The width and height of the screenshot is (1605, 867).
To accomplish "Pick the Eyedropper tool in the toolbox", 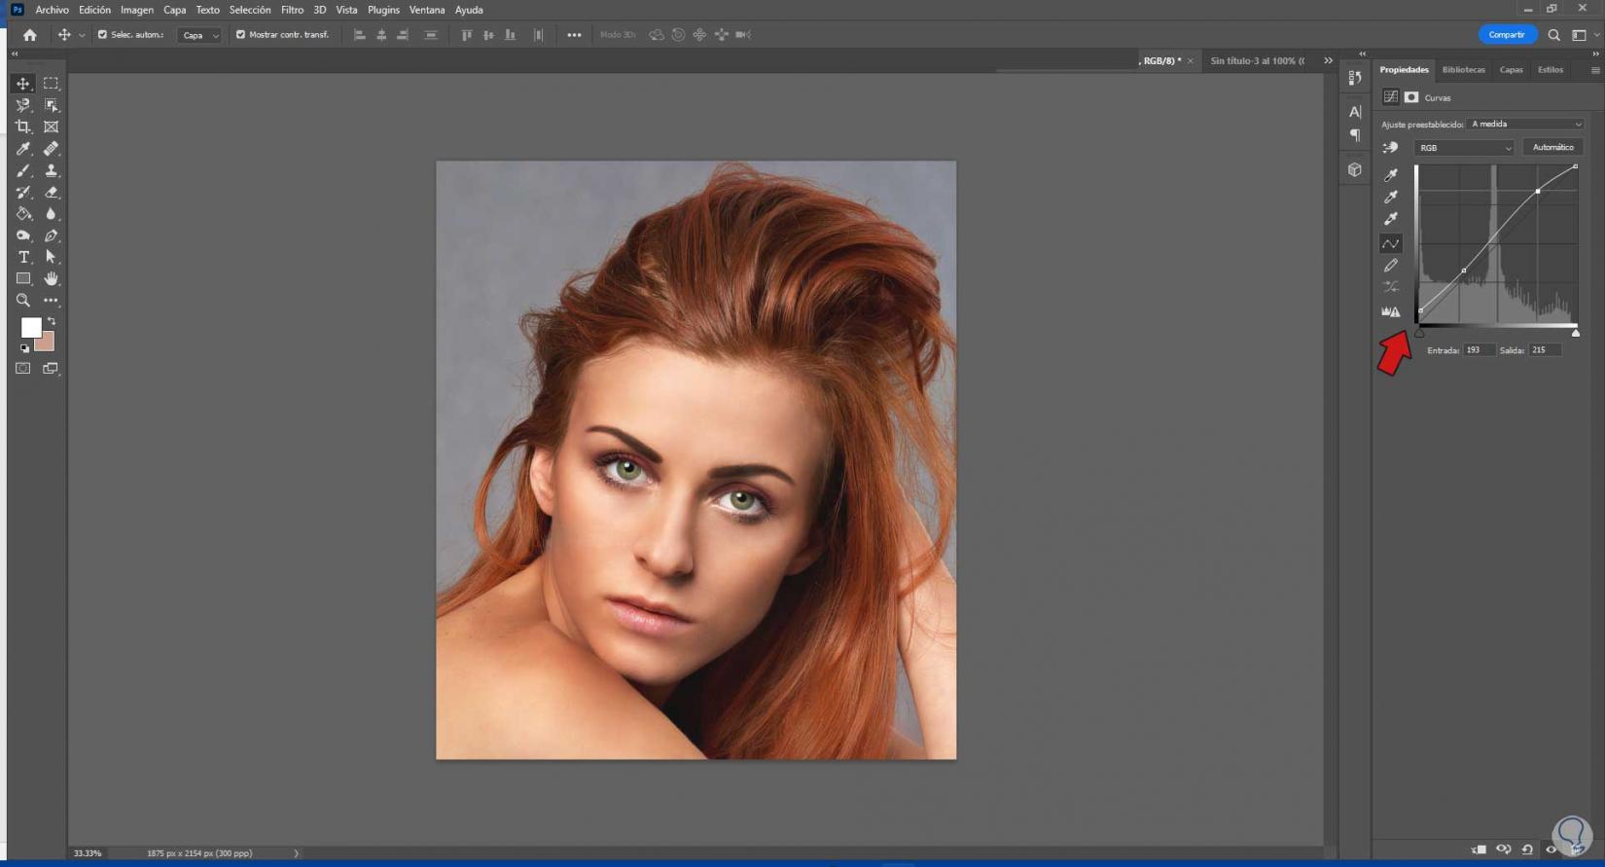I will coord(23,149).
